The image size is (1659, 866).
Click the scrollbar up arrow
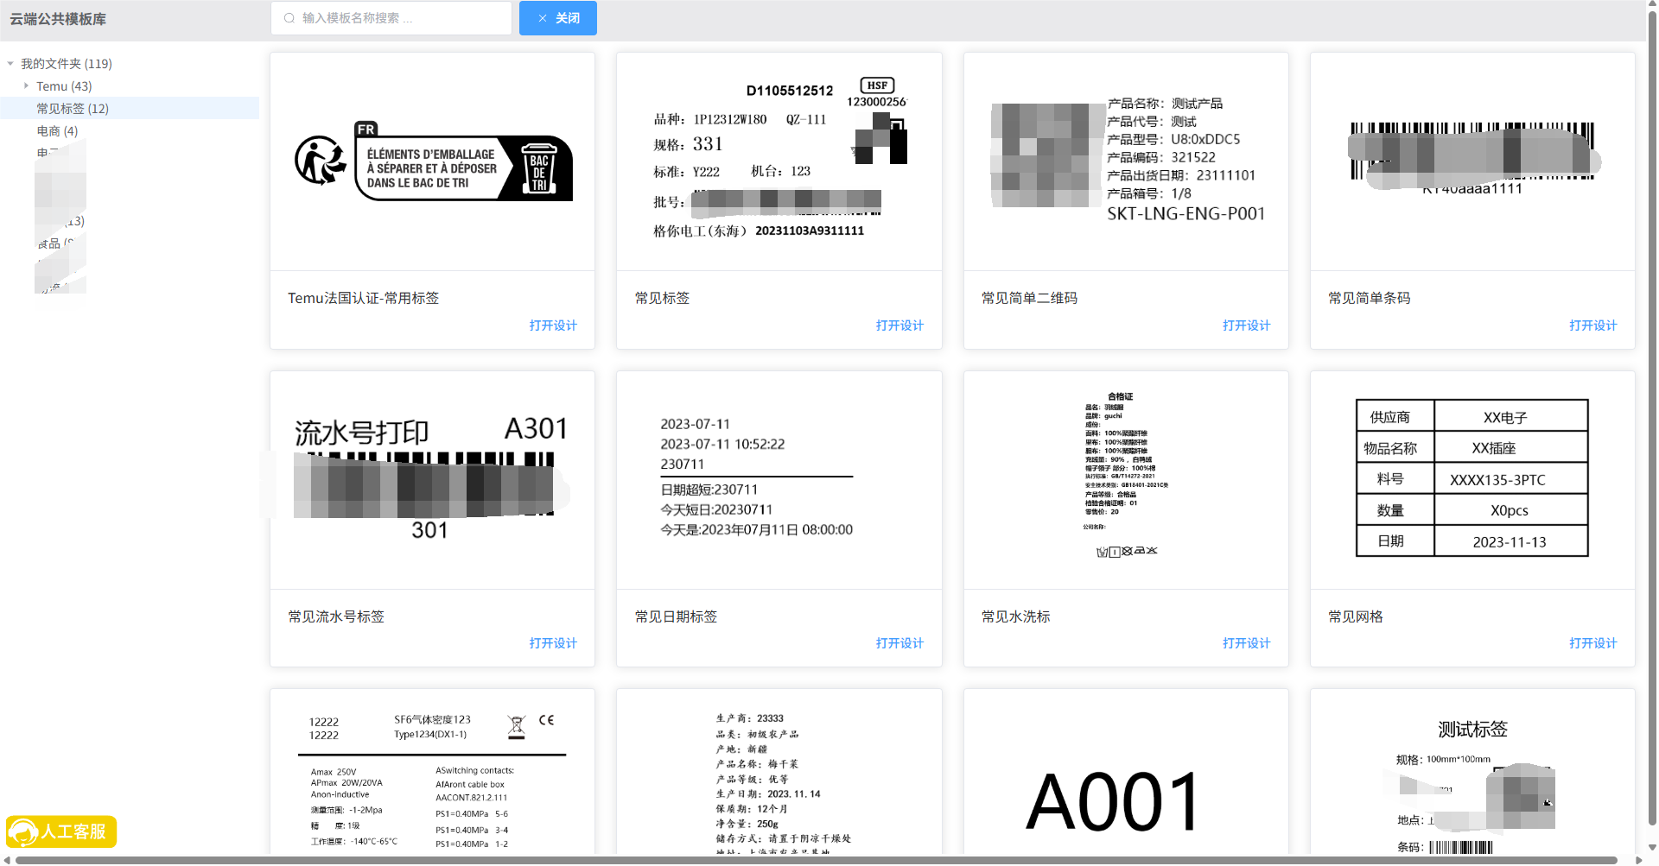coord(1652,5)
